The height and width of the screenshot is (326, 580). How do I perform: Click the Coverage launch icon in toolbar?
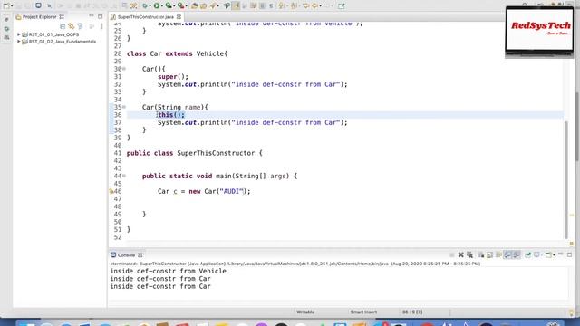pyautogui.click(x=169, y=5)
